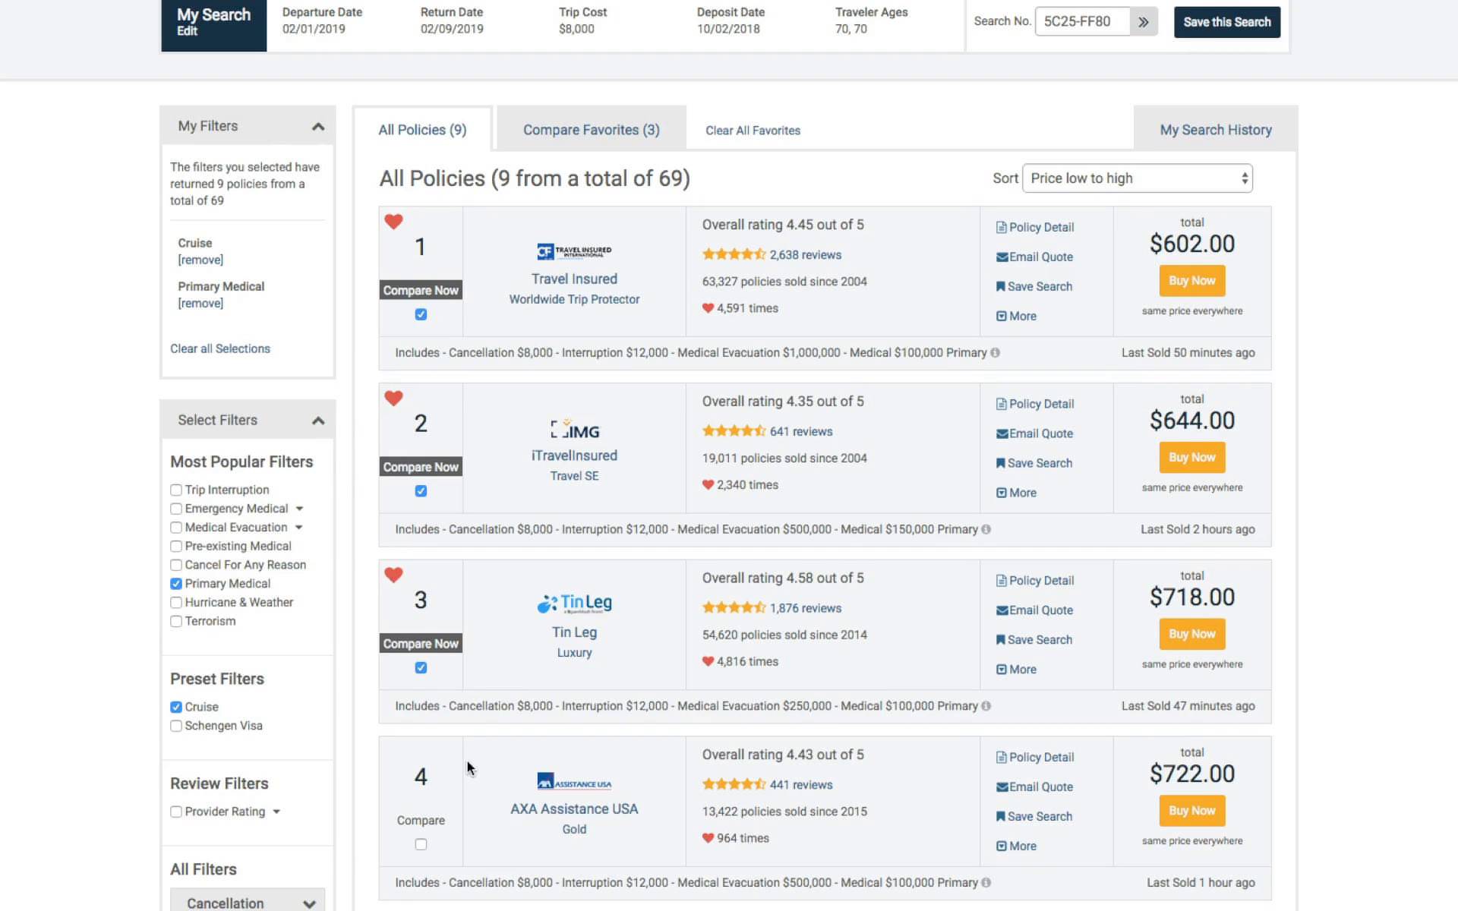Click the Search No. input field

(x=1082, y=22)
